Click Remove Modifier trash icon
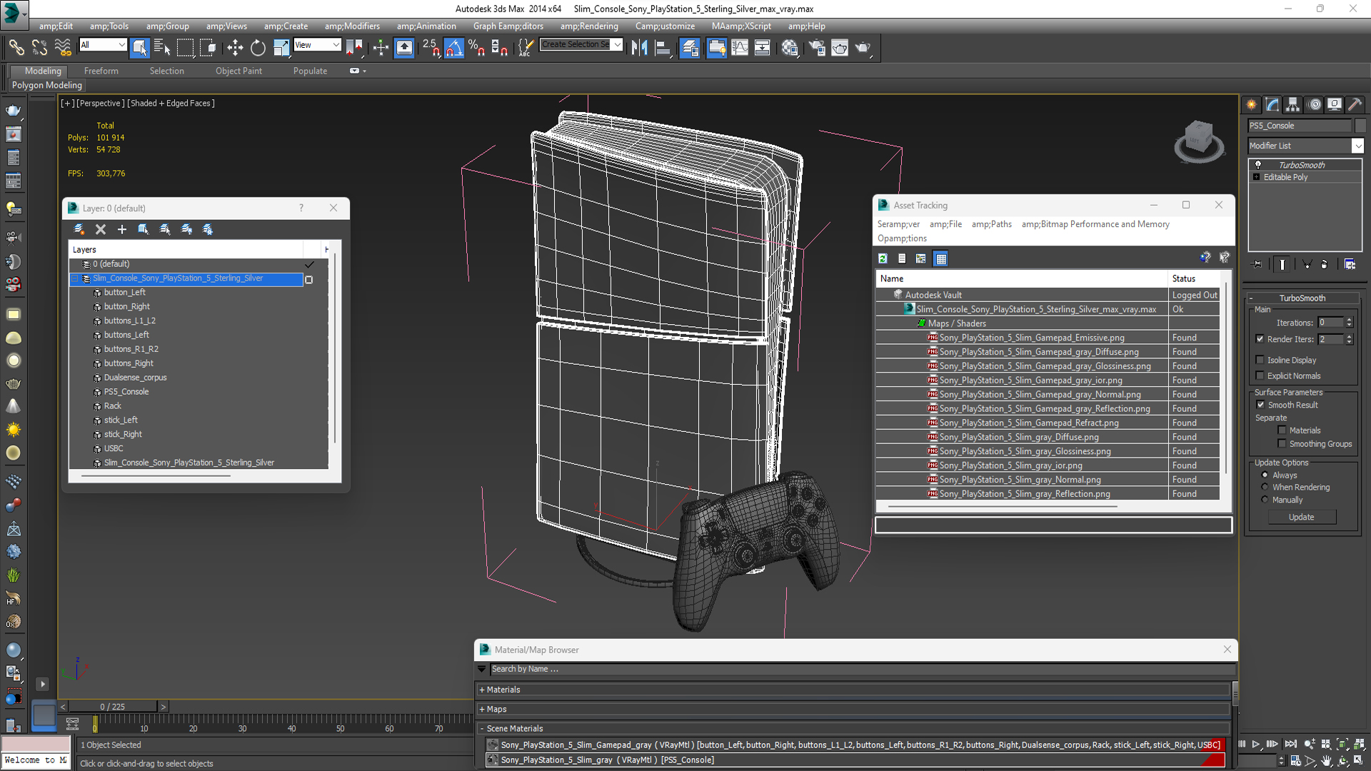The image size is (1371, 771). [1325, 264]
